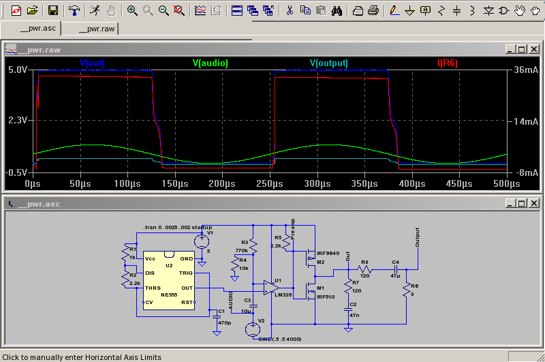Click the LM339 comparator label
The width and height of the screenshot is (545, 362).
tap(283, 295)
